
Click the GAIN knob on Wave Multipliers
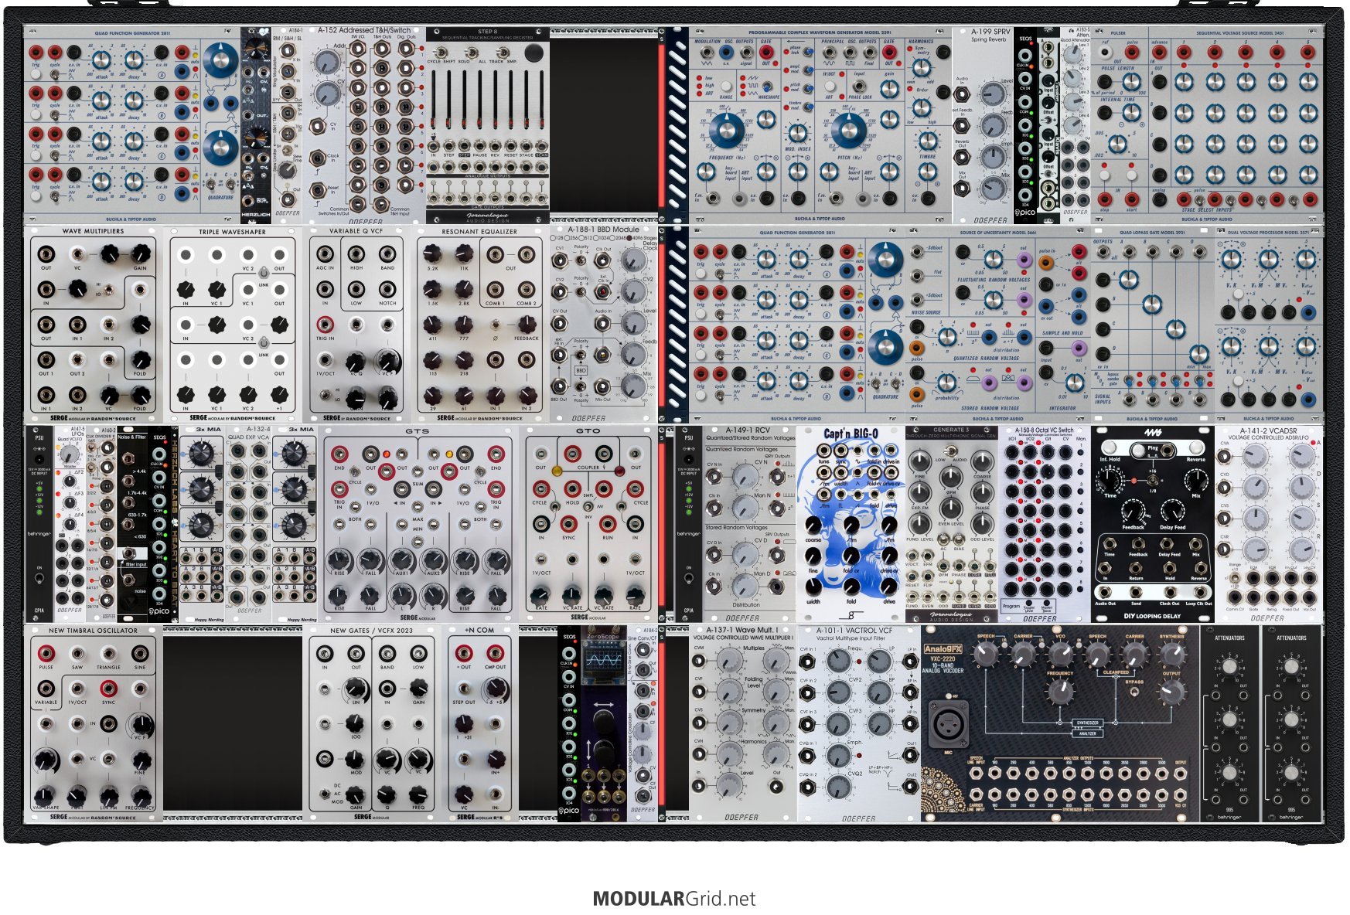[140, 253]
